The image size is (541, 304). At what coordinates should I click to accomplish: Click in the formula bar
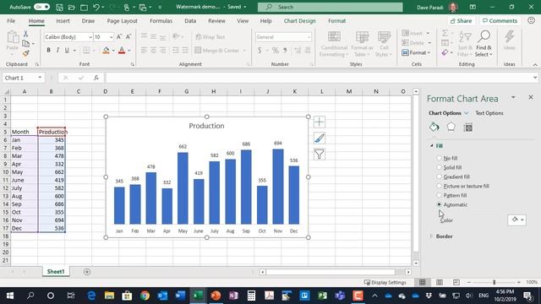pos(320,78)
